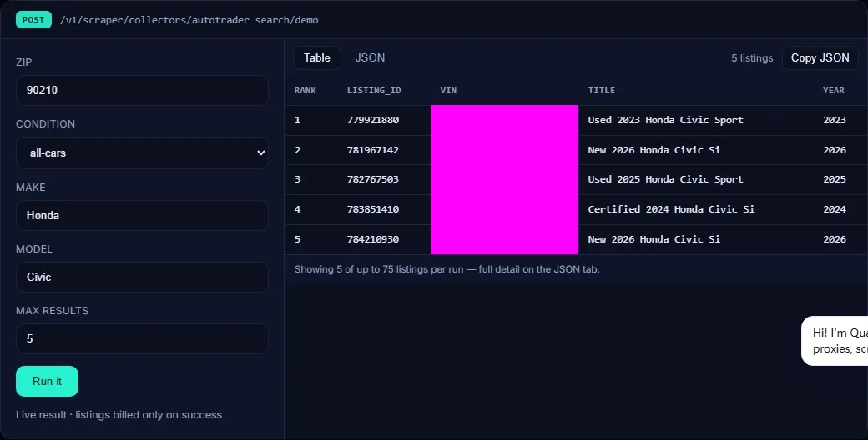The image size is (868, 440).
Task: Click the POST method badge
Action: coord(33,19)
